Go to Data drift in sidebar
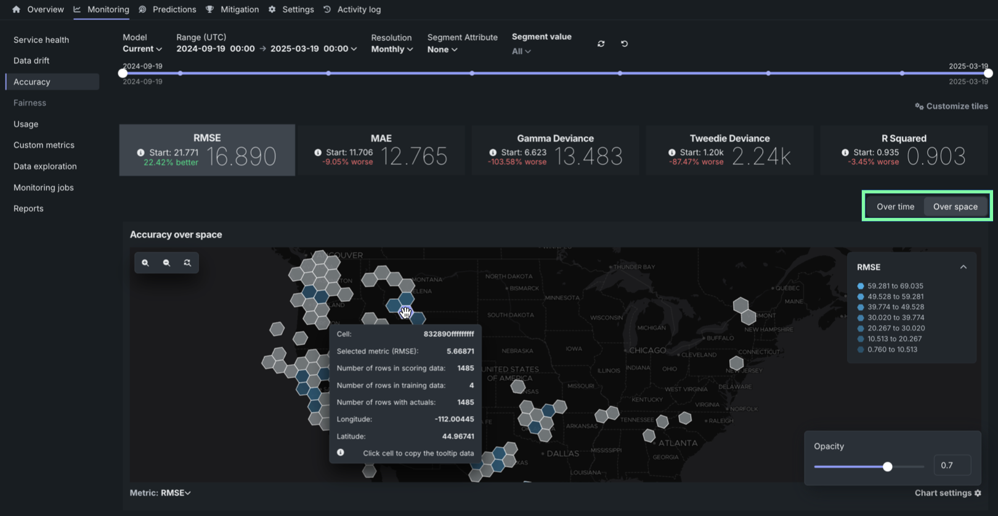 tap(31, 60)
